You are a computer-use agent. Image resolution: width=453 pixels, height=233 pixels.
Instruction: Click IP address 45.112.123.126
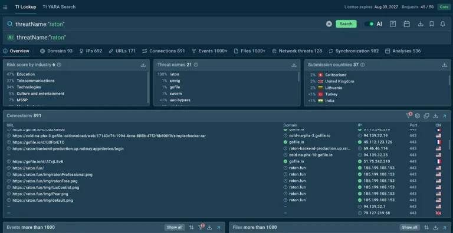click(x=378, y=142)
